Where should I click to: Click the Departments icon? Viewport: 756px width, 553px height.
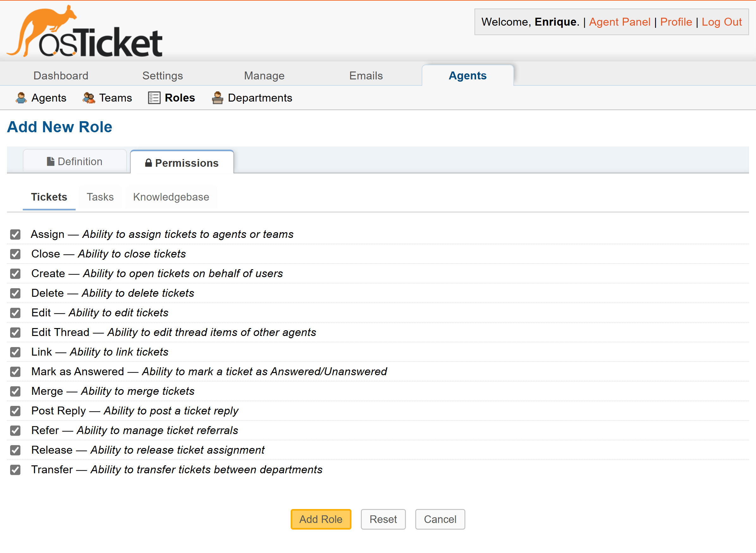click(218, 98)
